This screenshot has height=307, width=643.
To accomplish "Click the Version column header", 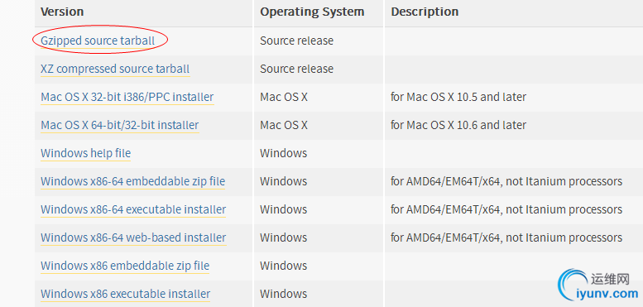I will click(x=62, y=12).
